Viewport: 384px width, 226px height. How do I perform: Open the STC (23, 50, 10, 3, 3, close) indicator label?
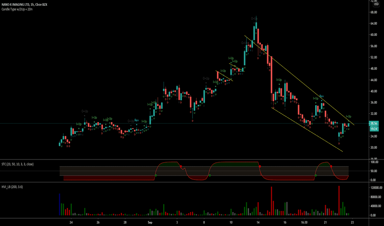coord(17,164)
